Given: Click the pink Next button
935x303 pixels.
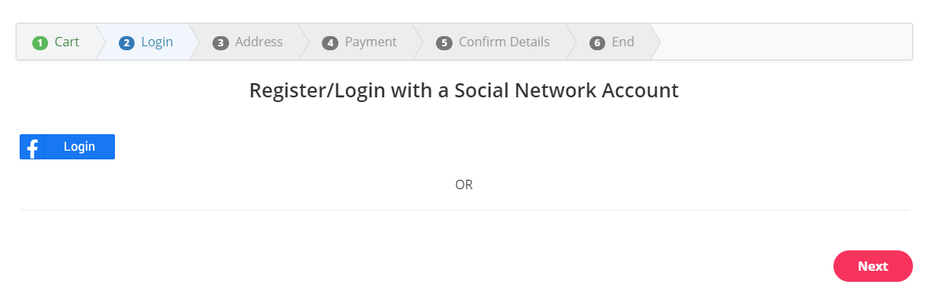Looking at the screenshot, I should (x=873, y=266).
